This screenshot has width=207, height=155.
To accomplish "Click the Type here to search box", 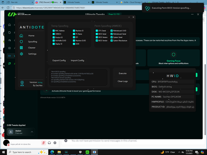I will pyautogui.click(x=28, y=152).
